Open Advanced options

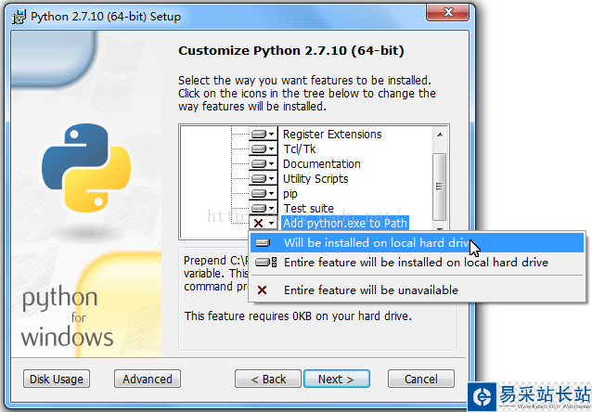coord(148,379)
